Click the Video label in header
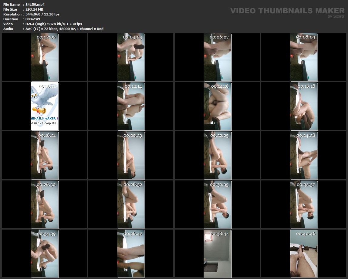Screen dimensions: 348x279 click(x=8, y=24)
